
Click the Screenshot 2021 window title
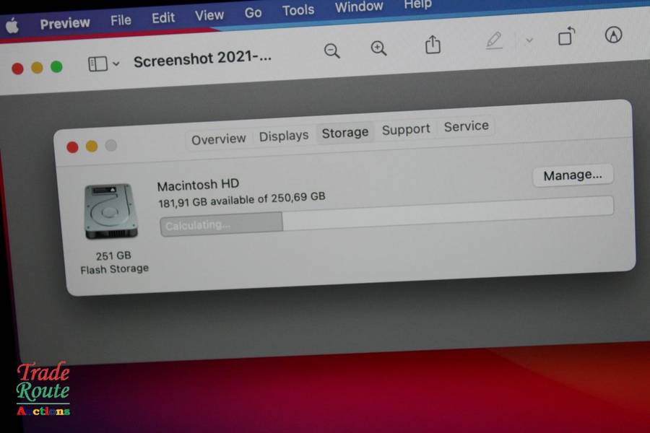pyautogui.click(x=202, y=60)
